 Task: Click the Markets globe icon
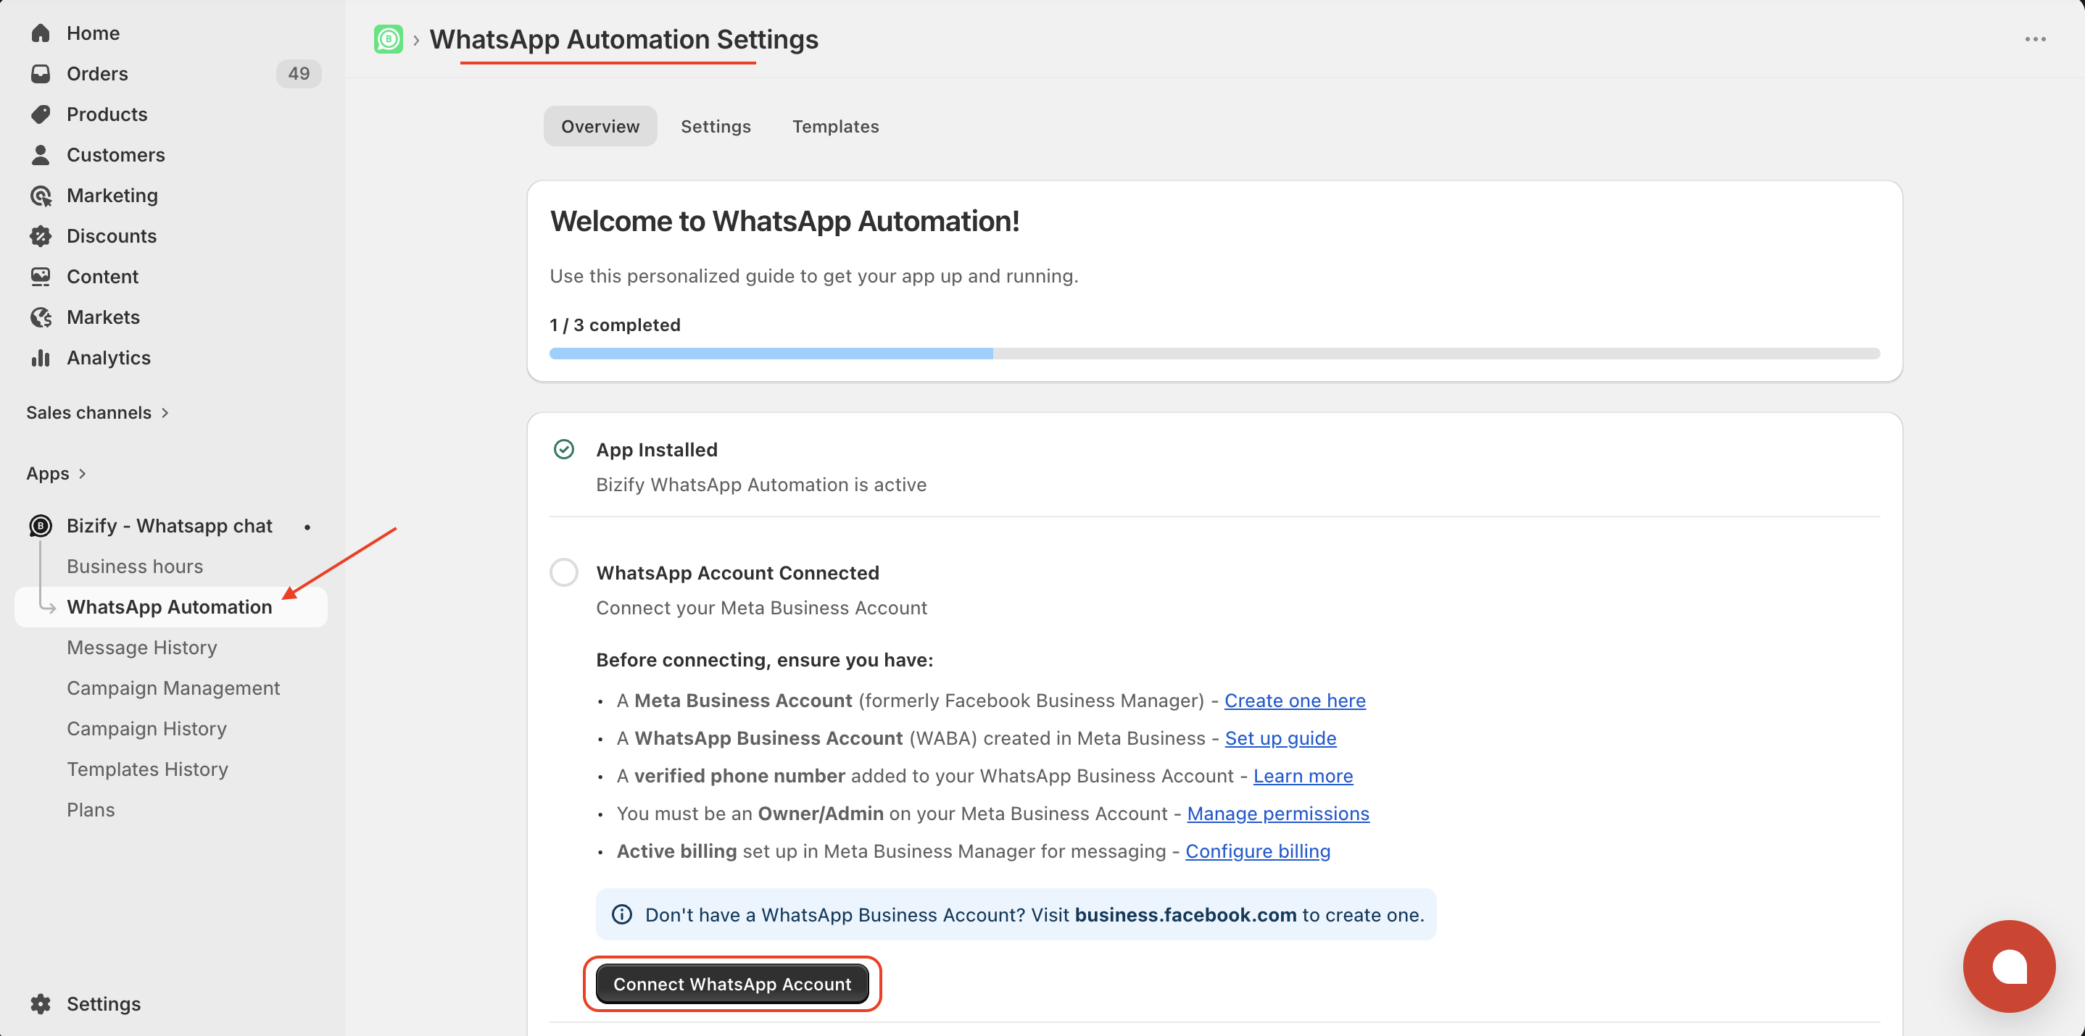pos(41,317)
